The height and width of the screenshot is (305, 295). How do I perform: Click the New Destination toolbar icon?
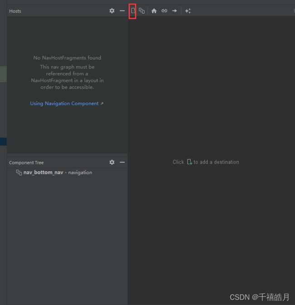click(133, 11)
